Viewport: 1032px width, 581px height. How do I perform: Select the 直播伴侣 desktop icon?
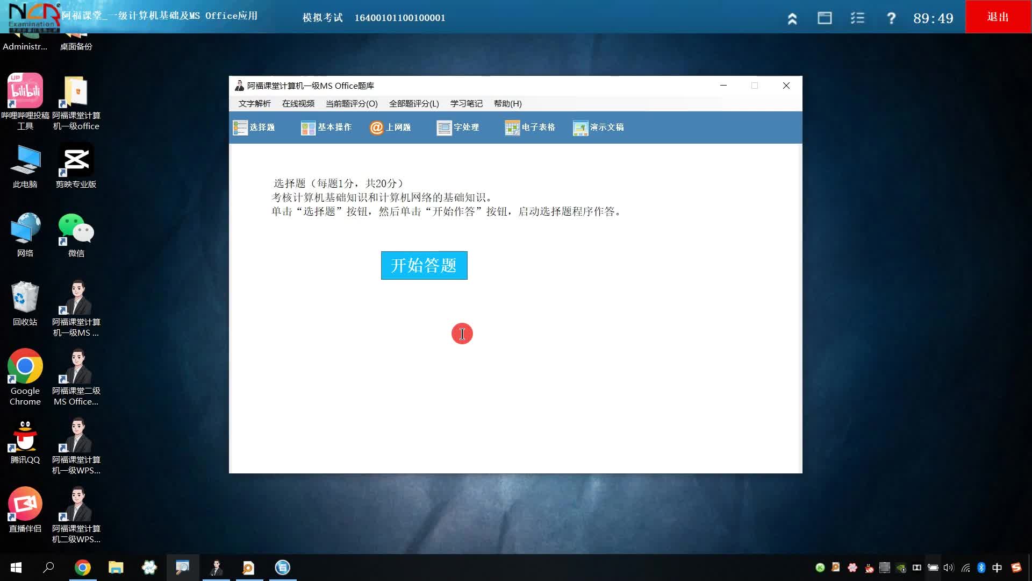tap(25, 511)
